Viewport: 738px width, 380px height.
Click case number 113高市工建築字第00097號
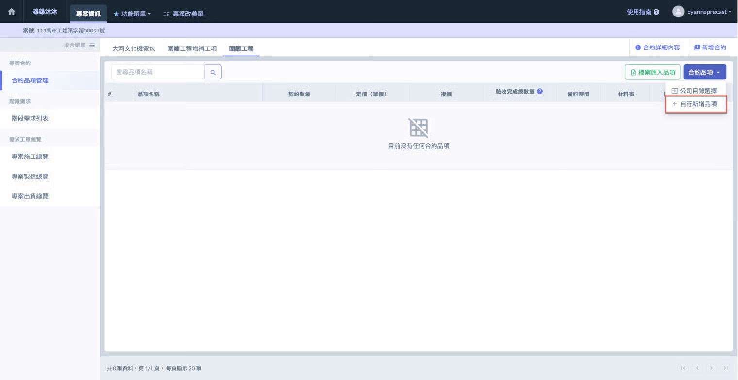71,31
